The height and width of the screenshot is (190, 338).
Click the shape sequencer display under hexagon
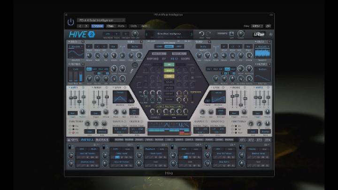[x=169, y=129]
